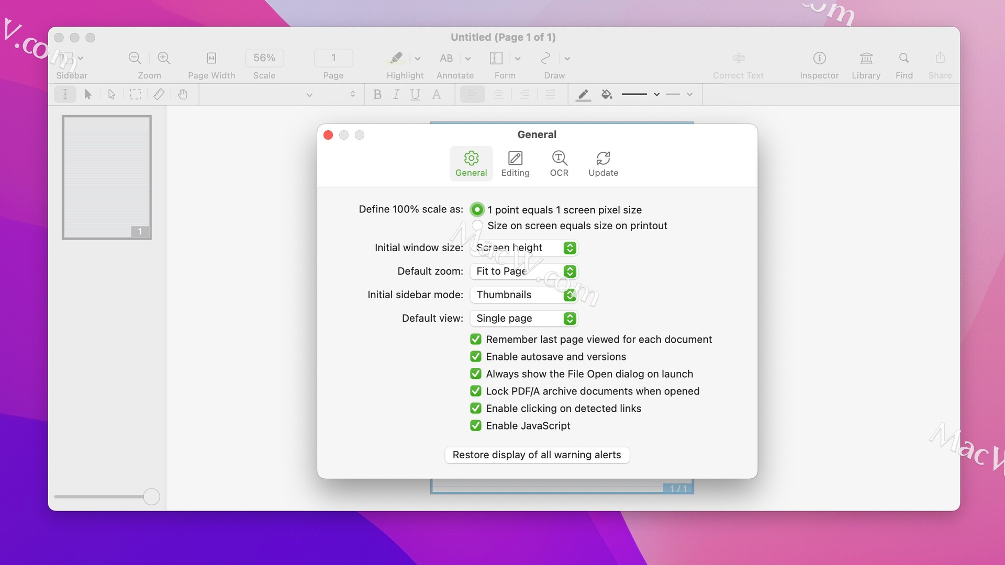Image resolution: width=1005 pixels, height=565 pixels.
Task: Select '1 point equals 1 screen pixel size'
Action: click(x=477, y=210)
